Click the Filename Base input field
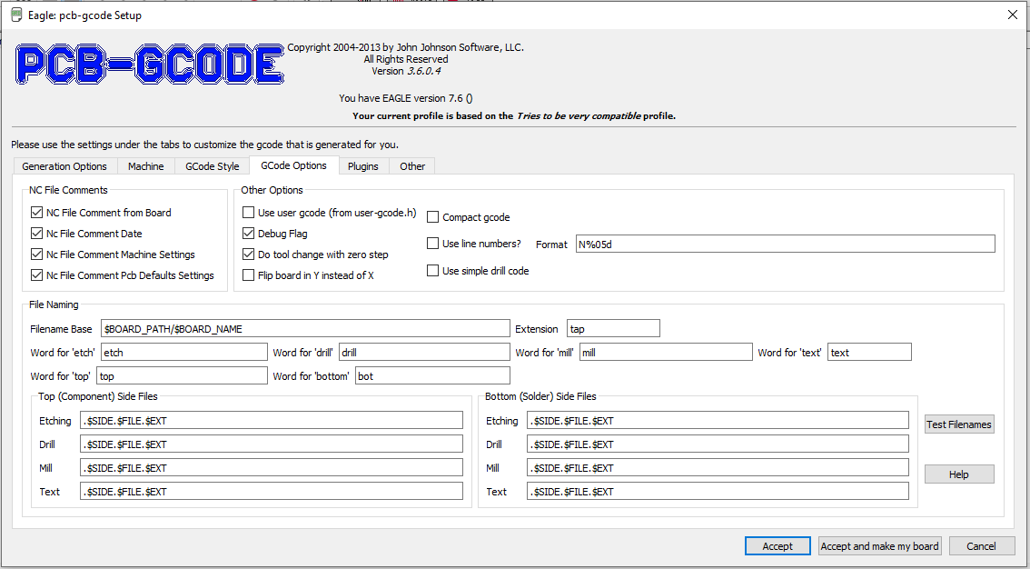This screenshot has height=569, width=1030. [x=305, y=328]
